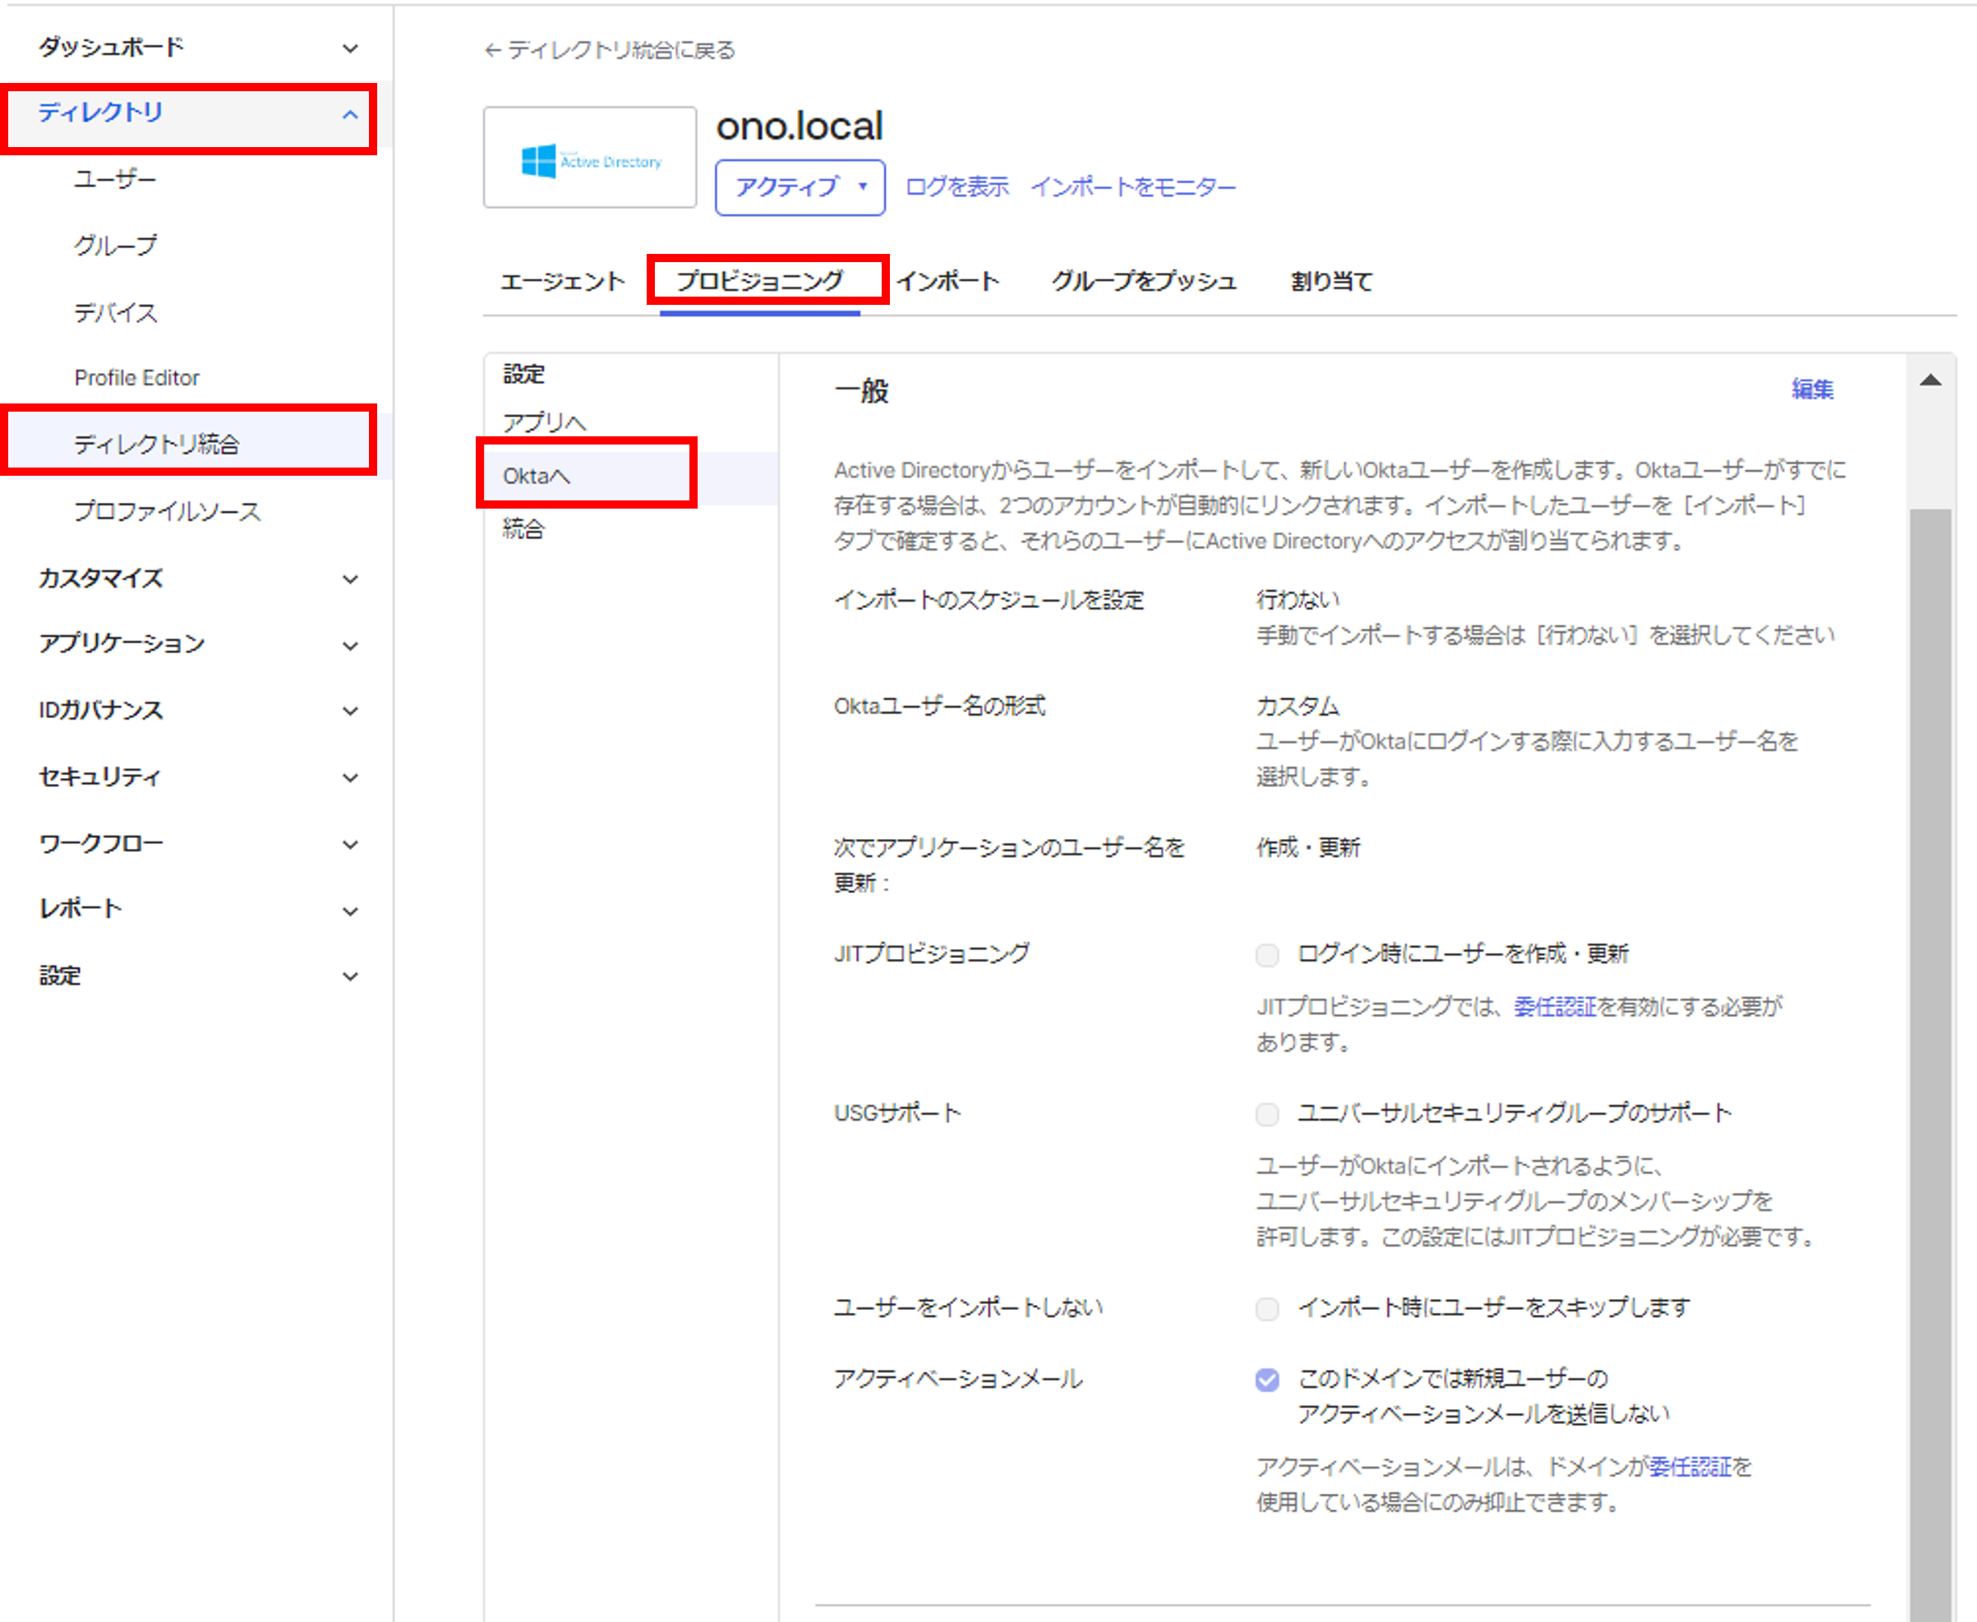Viewport: 1977px width, 1622px height.
Task: Open the アクティブ status dropdown
Action: tap(800, 187)
